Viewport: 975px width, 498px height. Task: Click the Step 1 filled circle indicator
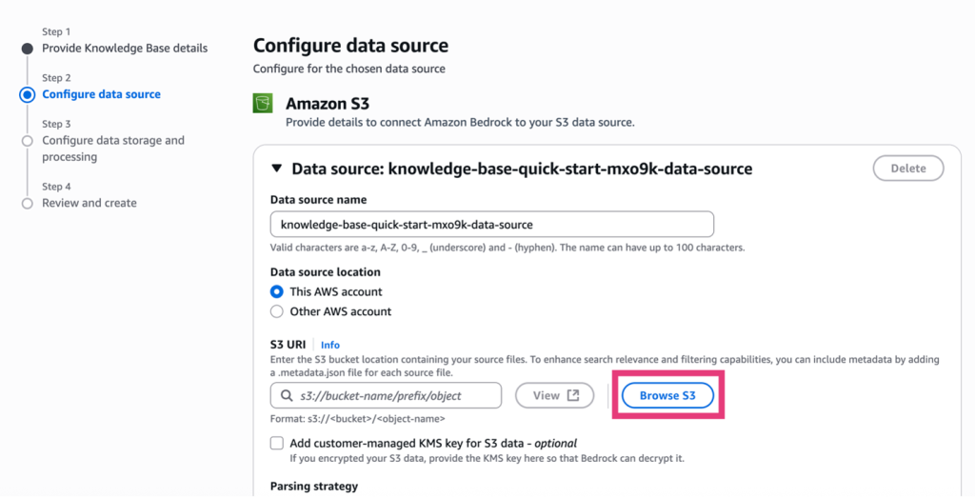[28, 49]
